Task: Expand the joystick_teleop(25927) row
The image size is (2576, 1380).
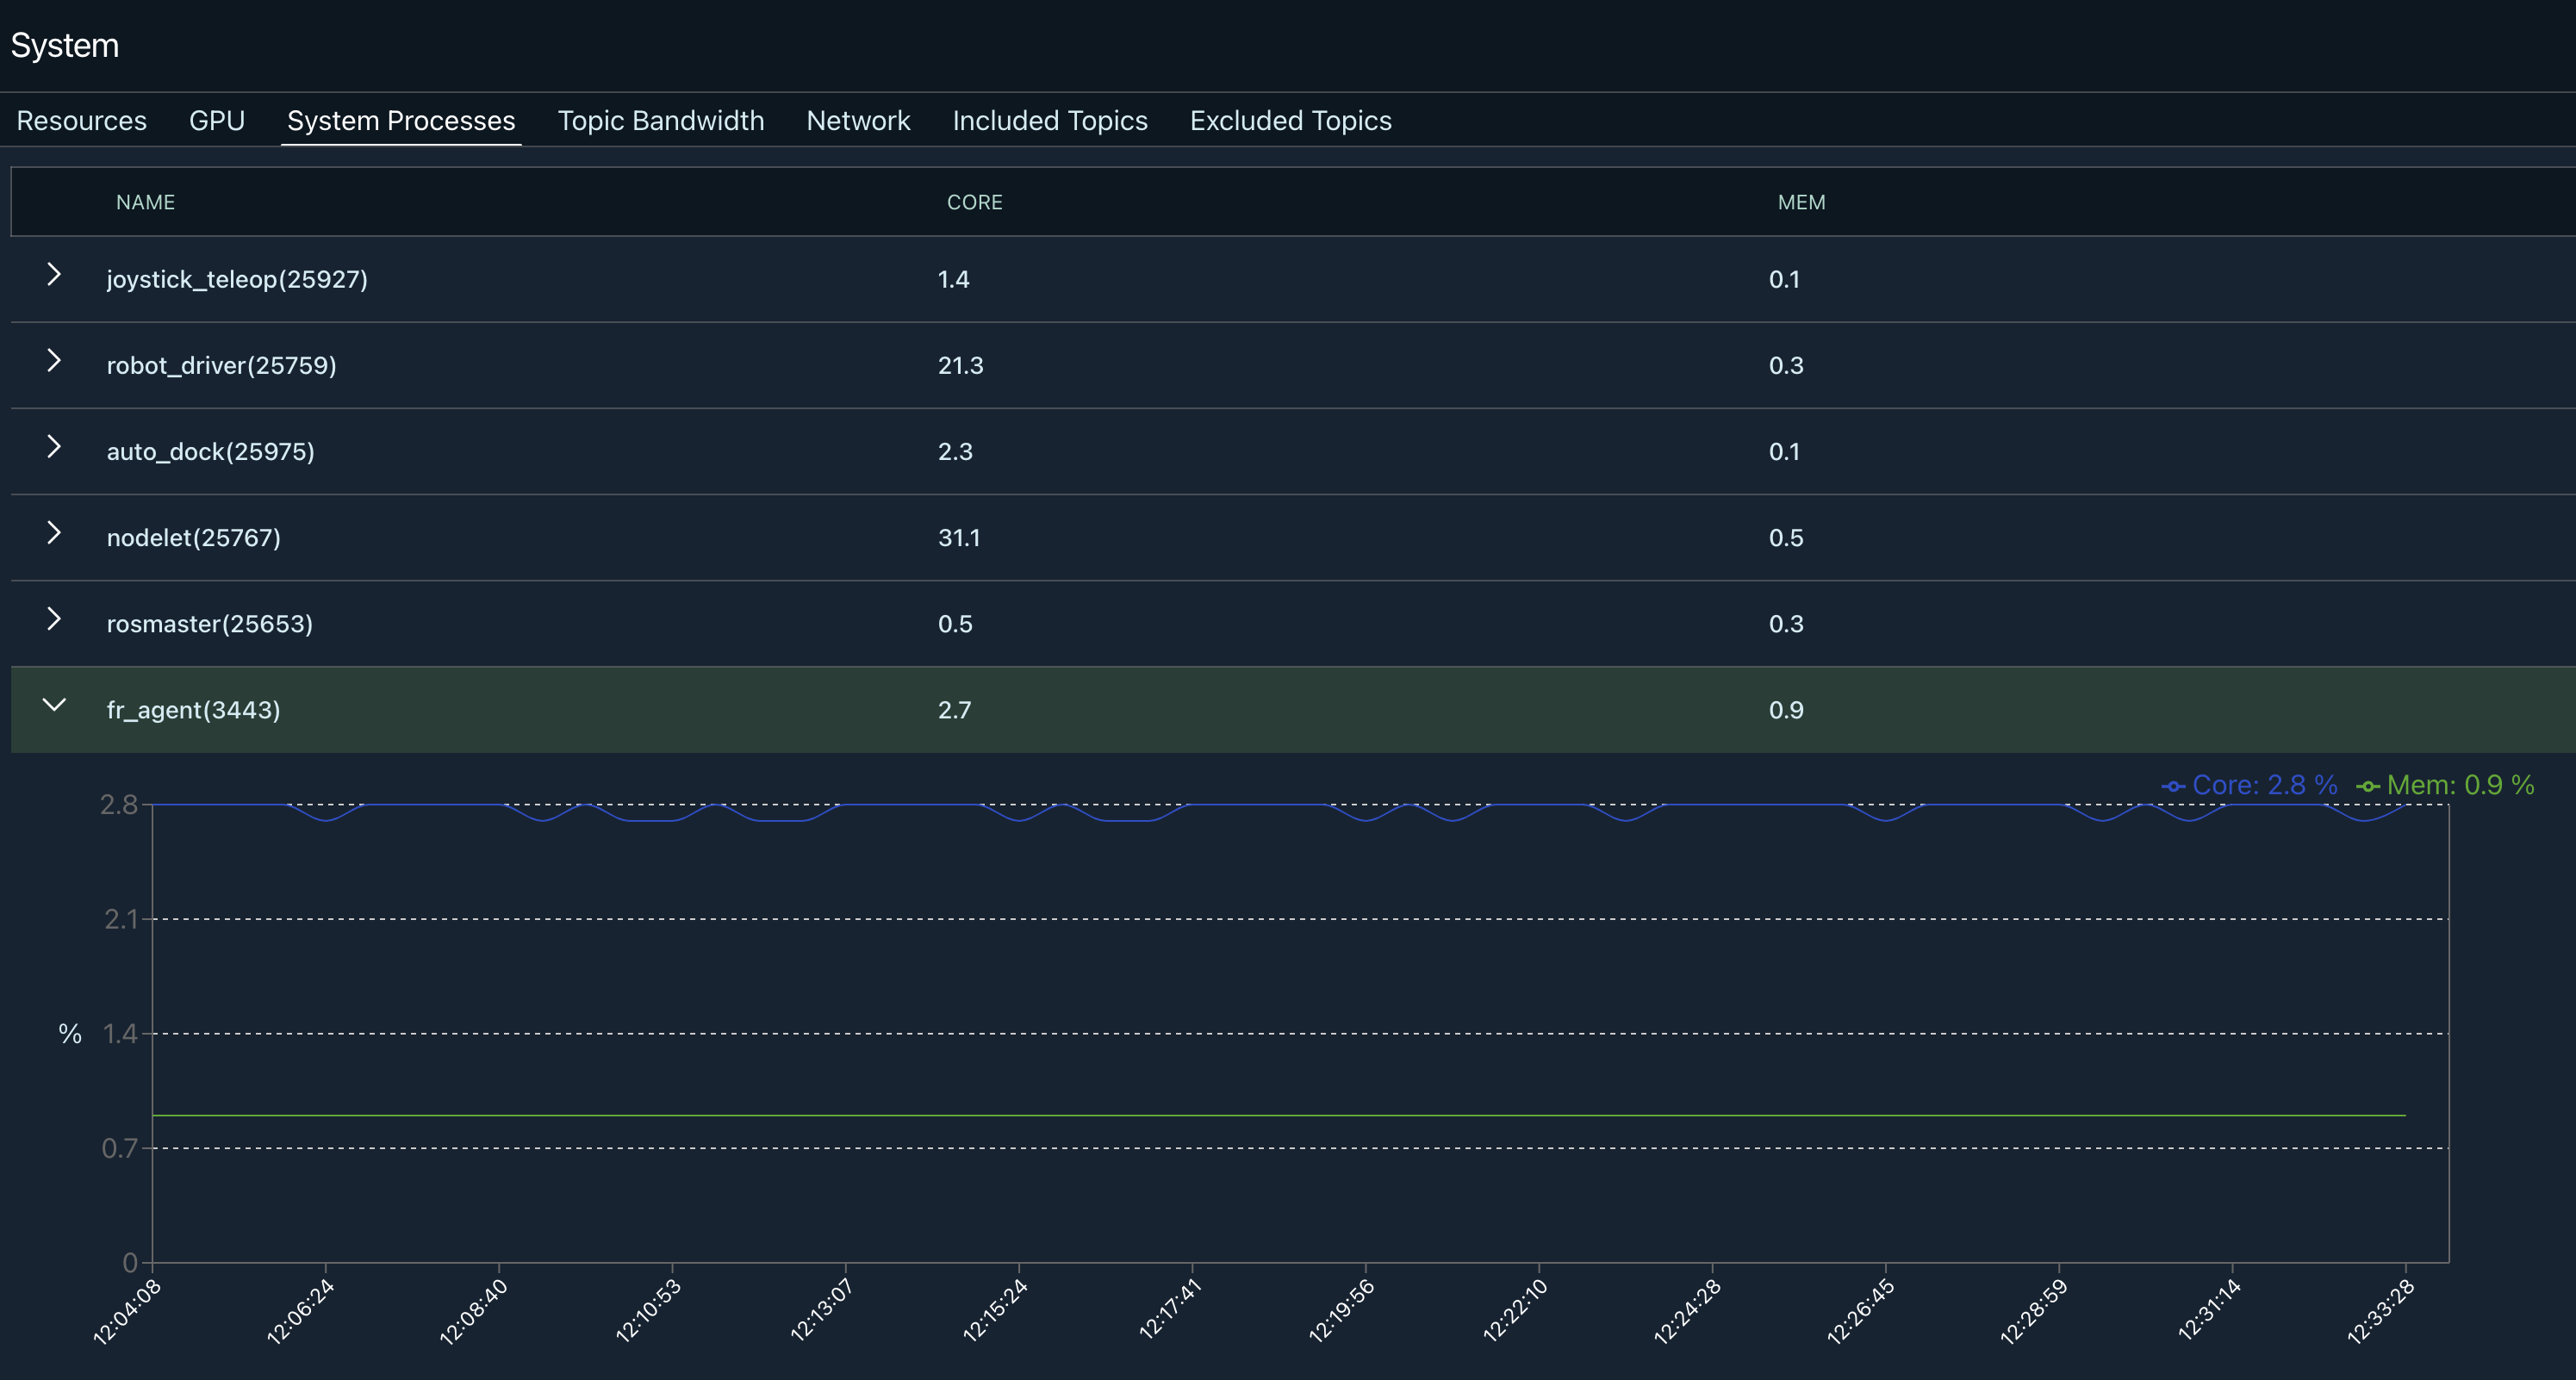Action: click(x=54, y=275)
